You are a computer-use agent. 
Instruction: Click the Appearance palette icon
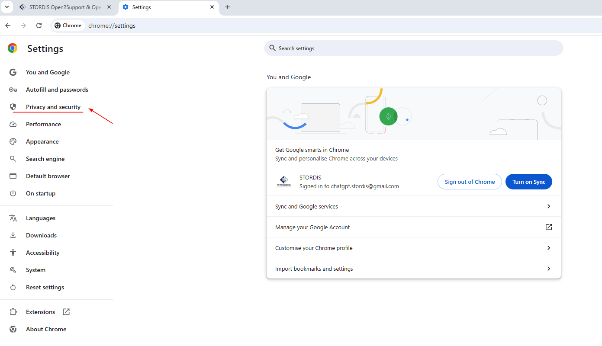13,141
